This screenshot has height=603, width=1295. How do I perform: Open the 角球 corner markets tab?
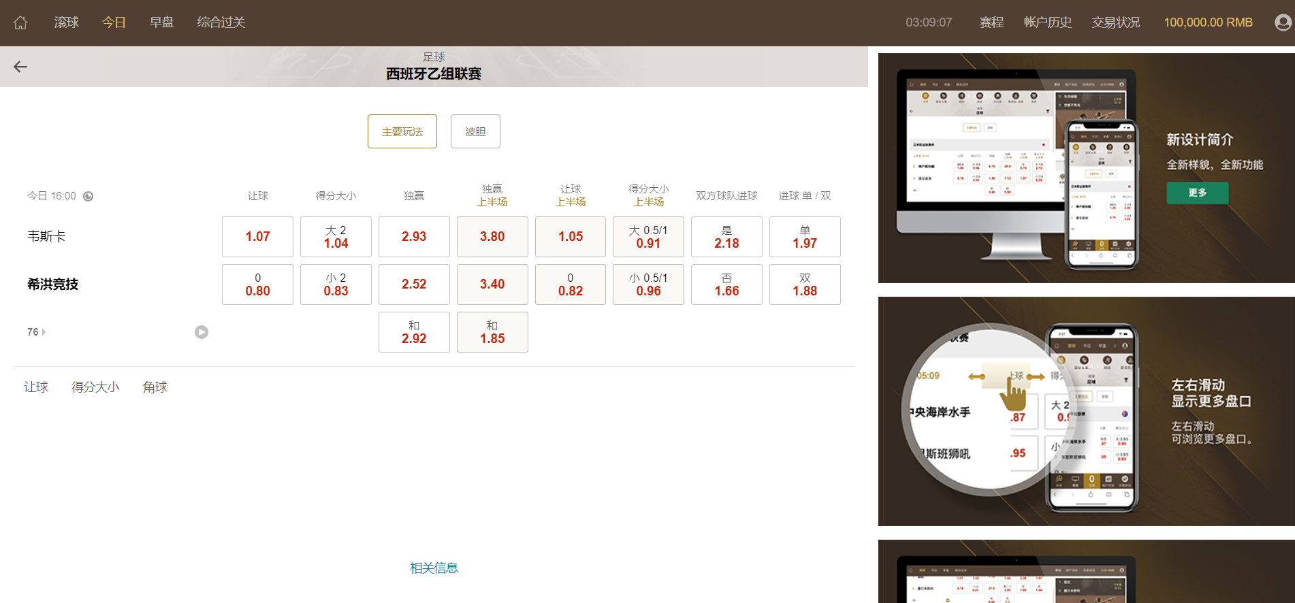pyautogui.click(x=155, y=387)
